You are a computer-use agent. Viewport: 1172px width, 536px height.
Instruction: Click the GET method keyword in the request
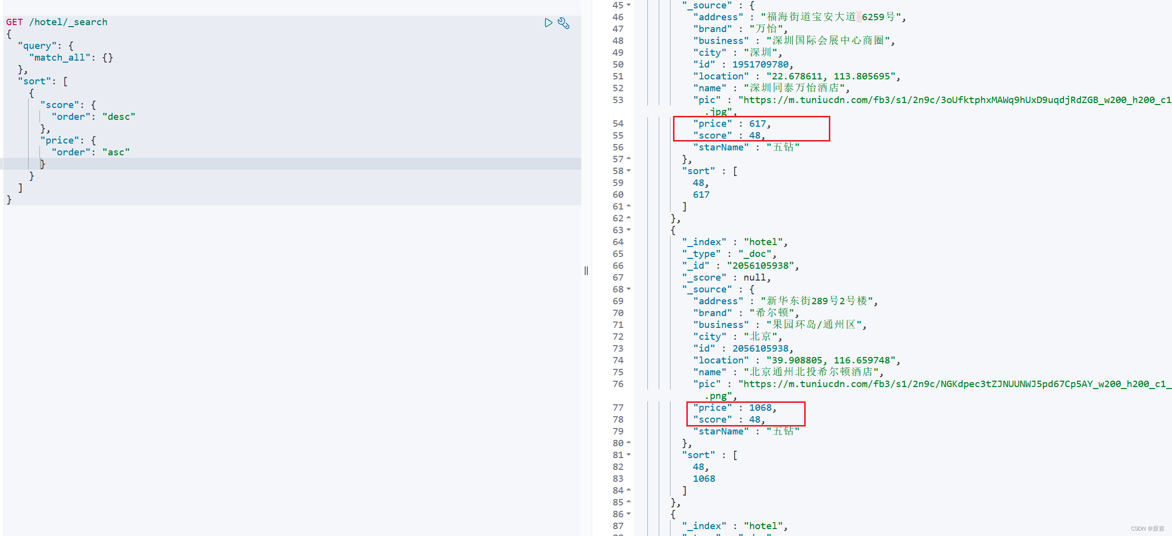pyautogui.click(x=14, y=22)
